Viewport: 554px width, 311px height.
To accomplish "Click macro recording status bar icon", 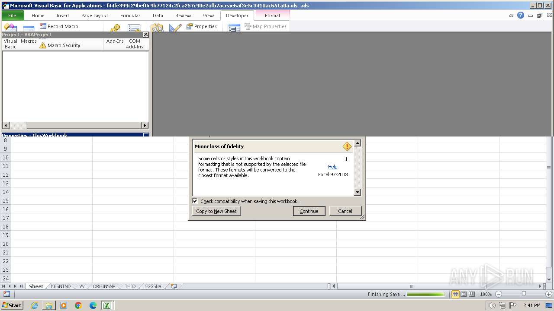I will (x=6, y=294).
